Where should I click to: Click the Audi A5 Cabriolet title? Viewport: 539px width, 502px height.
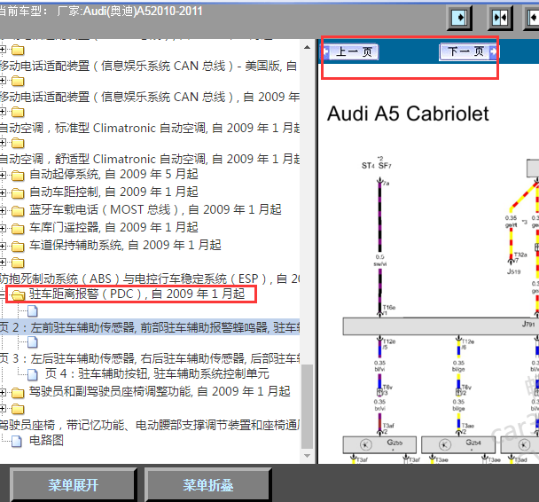click(408, 114)
